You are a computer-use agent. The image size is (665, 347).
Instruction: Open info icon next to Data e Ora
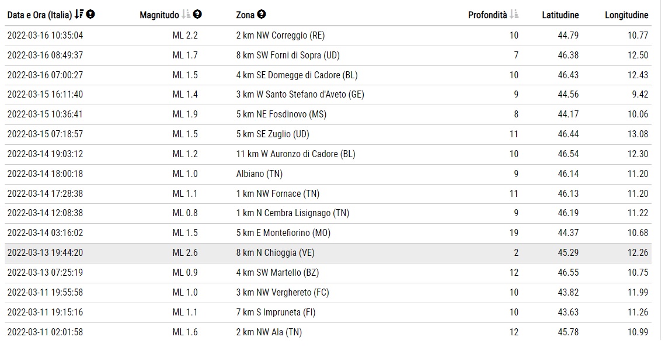click(x=90, y=15)
